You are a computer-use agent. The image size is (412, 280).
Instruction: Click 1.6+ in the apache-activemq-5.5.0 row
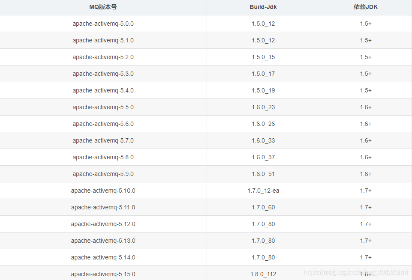click(366, 107)
